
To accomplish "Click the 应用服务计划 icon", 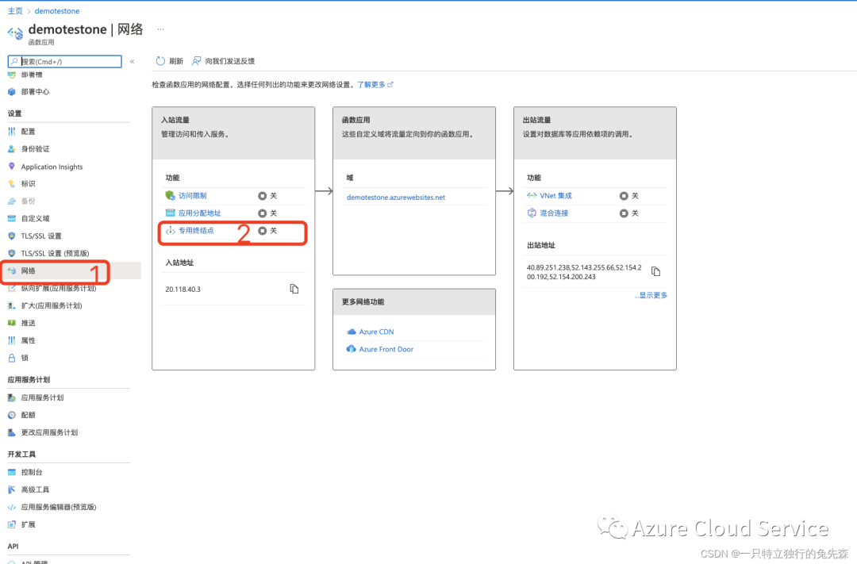I will point(11,397).
